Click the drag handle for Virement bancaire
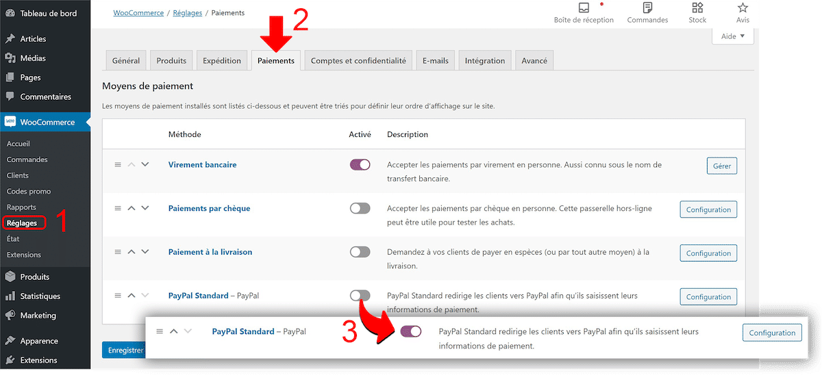This screenshot has width=822, height=382. click(x=118, y=165)
